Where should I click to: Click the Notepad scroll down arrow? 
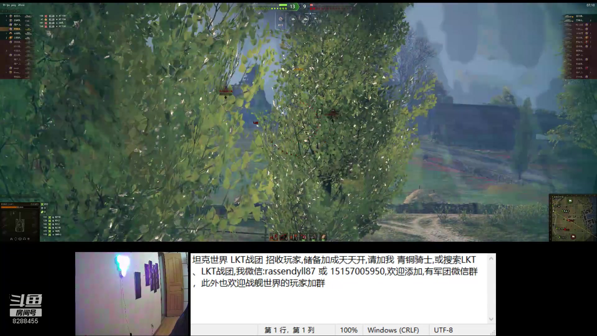(491, 319)
